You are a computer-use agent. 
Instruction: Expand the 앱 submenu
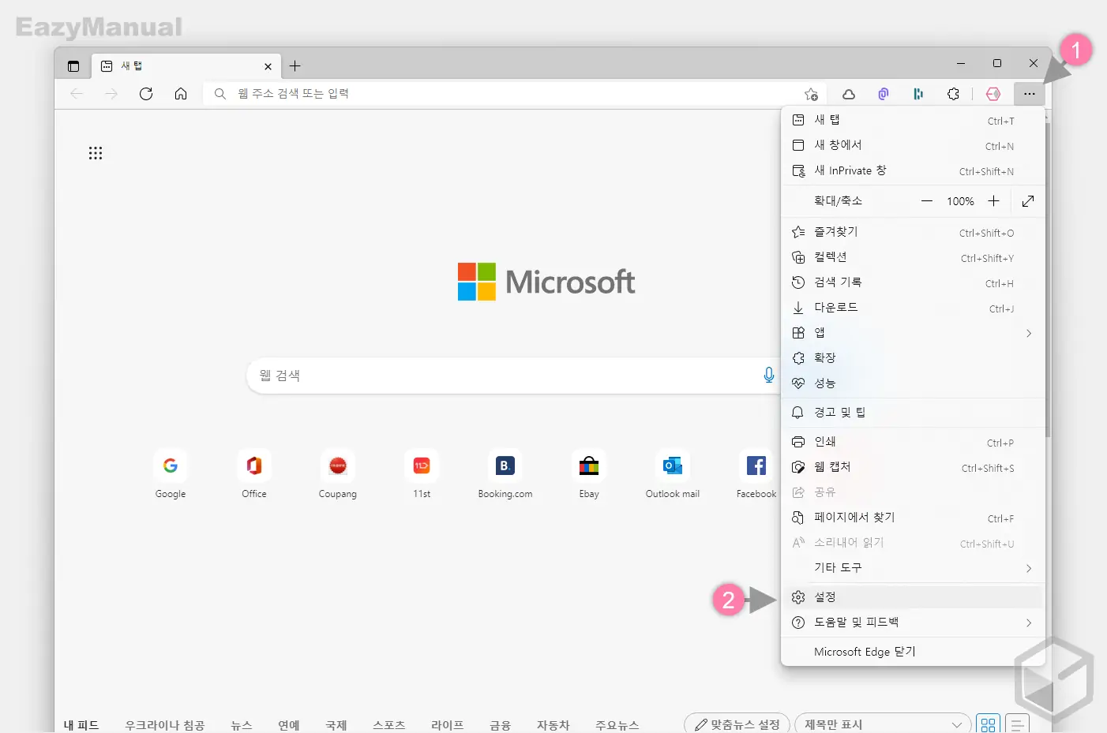coord(912,333)
